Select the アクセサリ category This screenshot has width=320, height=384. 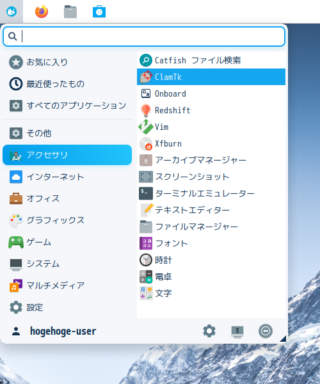[x=67, y=155]
